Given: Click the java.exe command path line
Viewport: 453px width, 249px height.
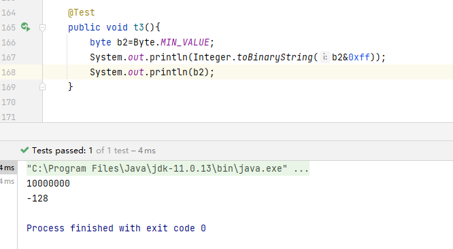Looking at the screenshot, I should pos(168,168).
